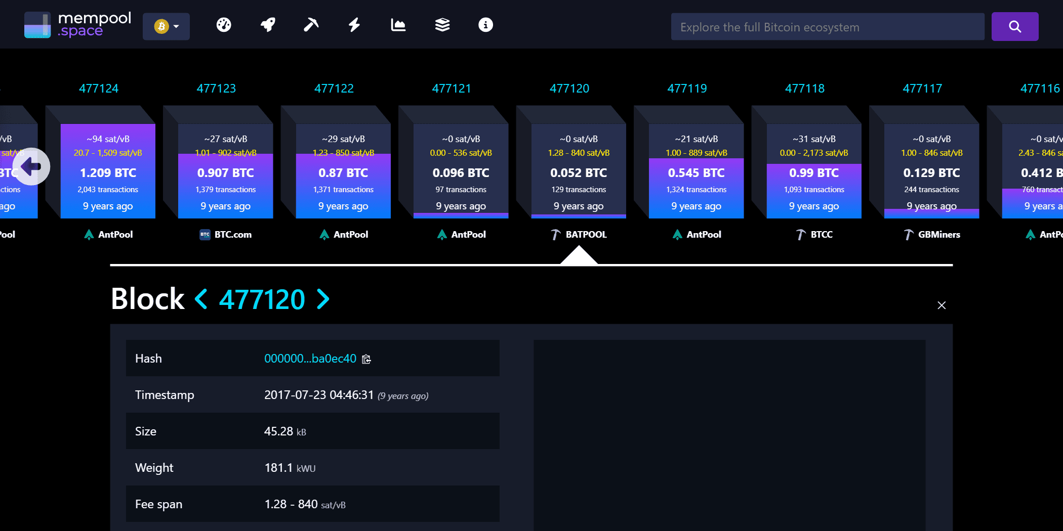Select the 0.545 BTC block cube
Image resolution: width=1063 pixels, height=531 pixels.
point(697,171)
